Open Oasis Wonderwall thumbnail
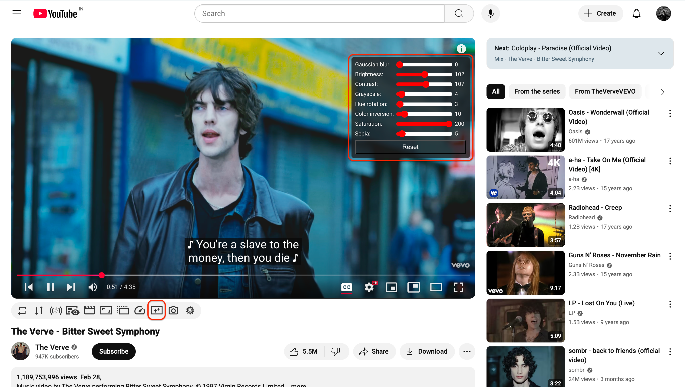 point(525,130)
